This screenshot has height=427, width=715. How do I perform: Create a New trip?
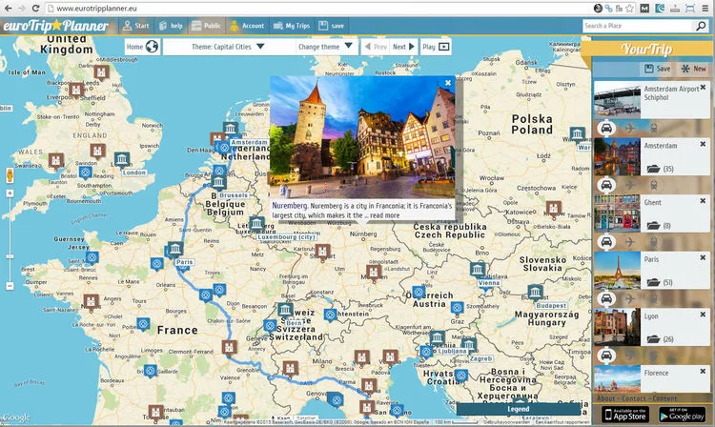(694, 69)
